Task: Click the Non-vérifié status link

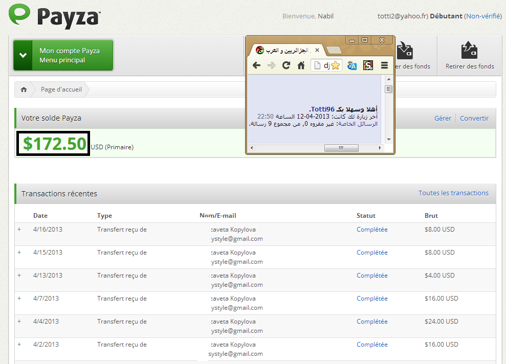Action: click(x=483, y=16)
